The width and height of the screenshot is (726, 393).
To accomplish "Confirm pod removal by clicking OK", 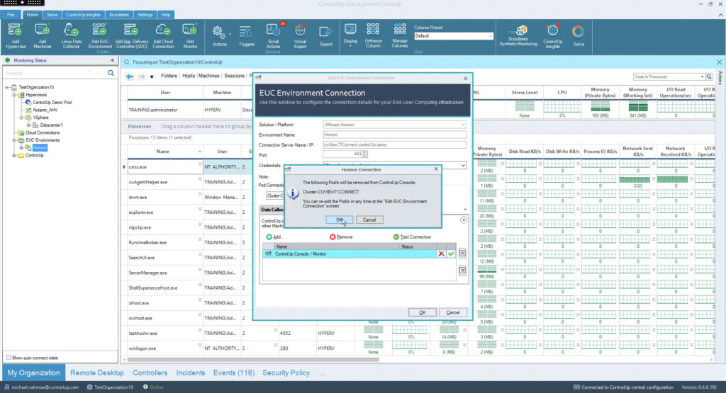I will (339, 220).
